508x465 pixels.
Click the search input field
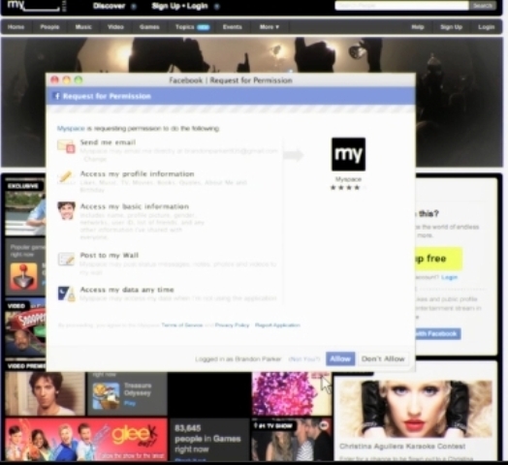pos(401,6)
